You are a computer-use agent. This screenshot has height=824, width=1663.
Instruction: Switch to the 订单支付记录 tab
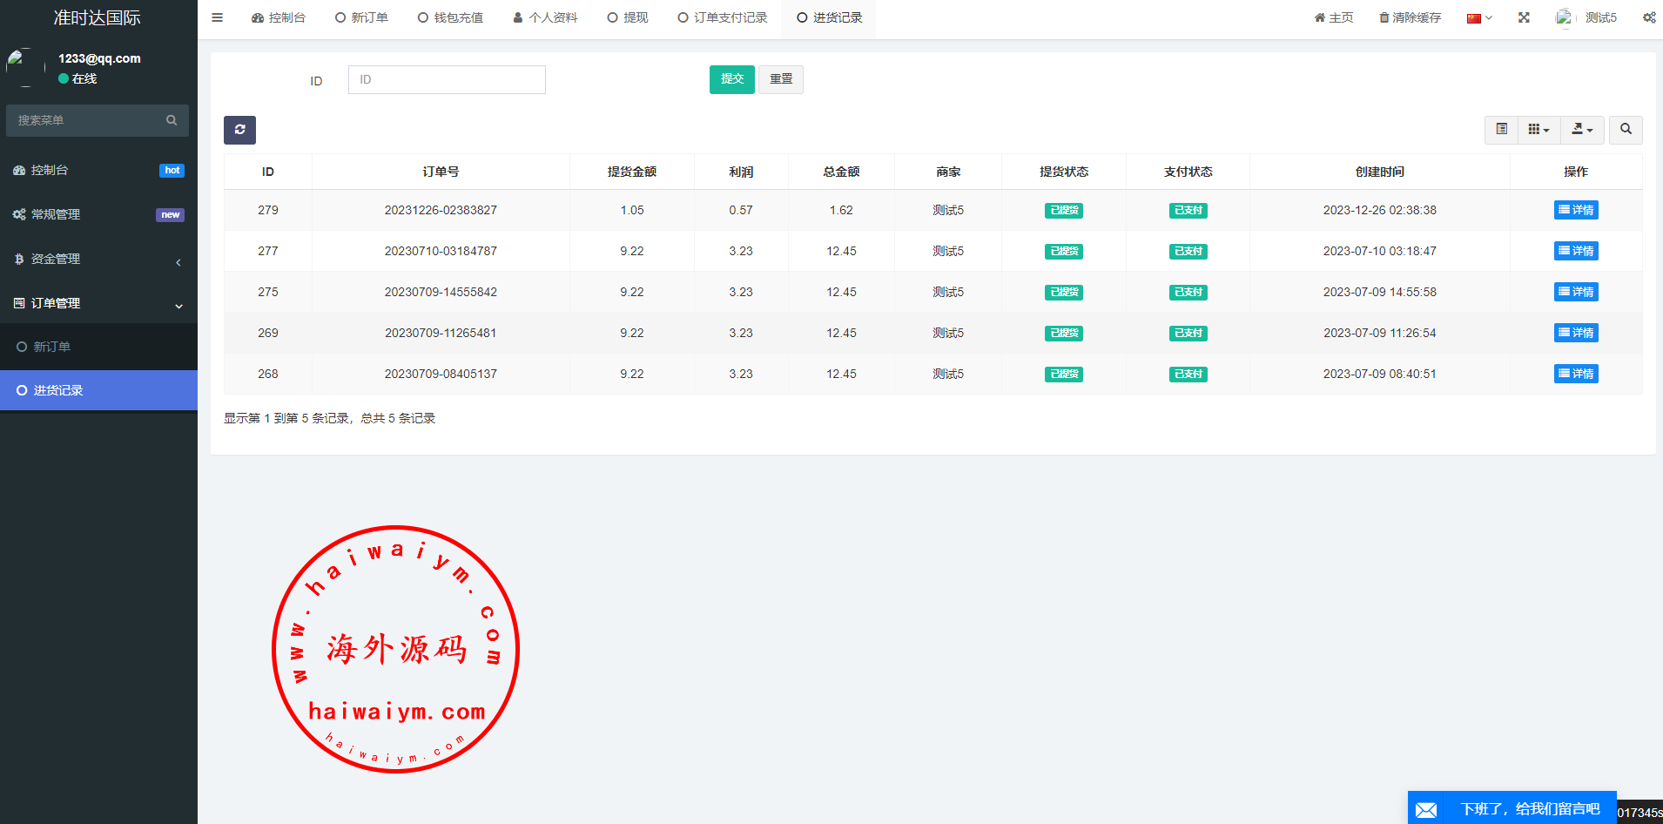pos(723,17)
